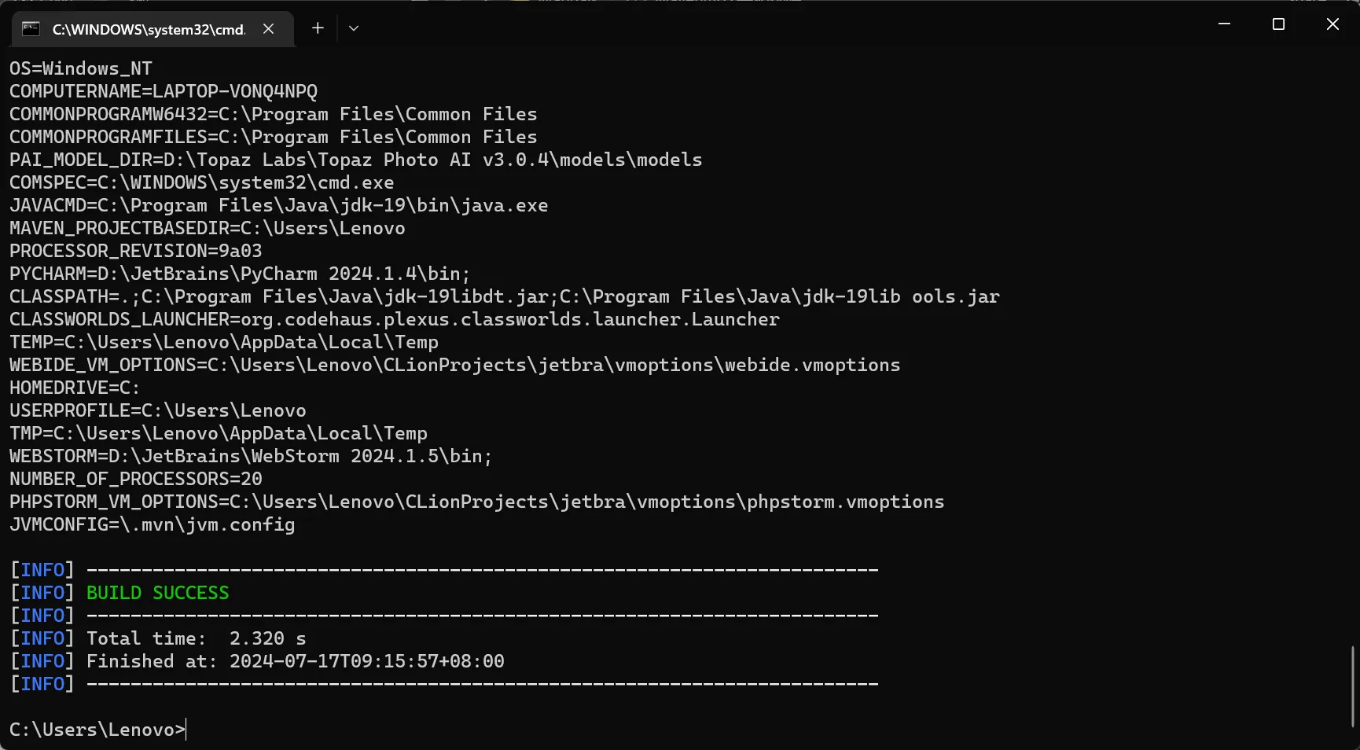The width and height of the screenshot is (1360, 750).
Task: Close the C:\WINDOWS\system32\cmd tab
Action: coord(269,29)
